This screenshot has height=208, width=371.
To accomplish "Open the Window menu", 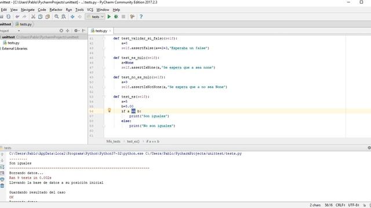I will pos(103,10).
